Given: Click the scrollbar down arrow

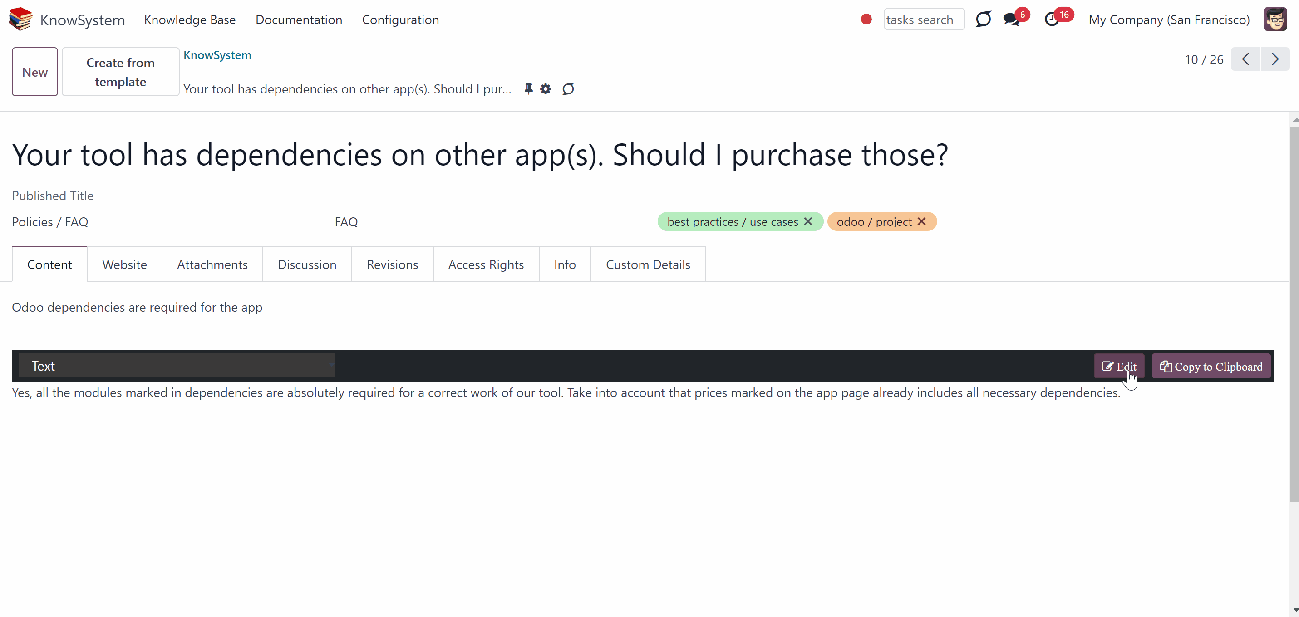Looking at the screenshot, I should [x=1294, y=610].
